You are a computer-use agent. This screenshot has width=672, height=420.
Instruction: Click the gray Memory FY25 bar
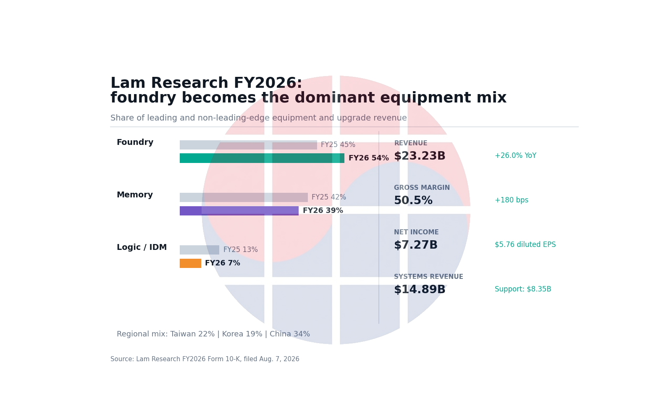coord(244,197)
